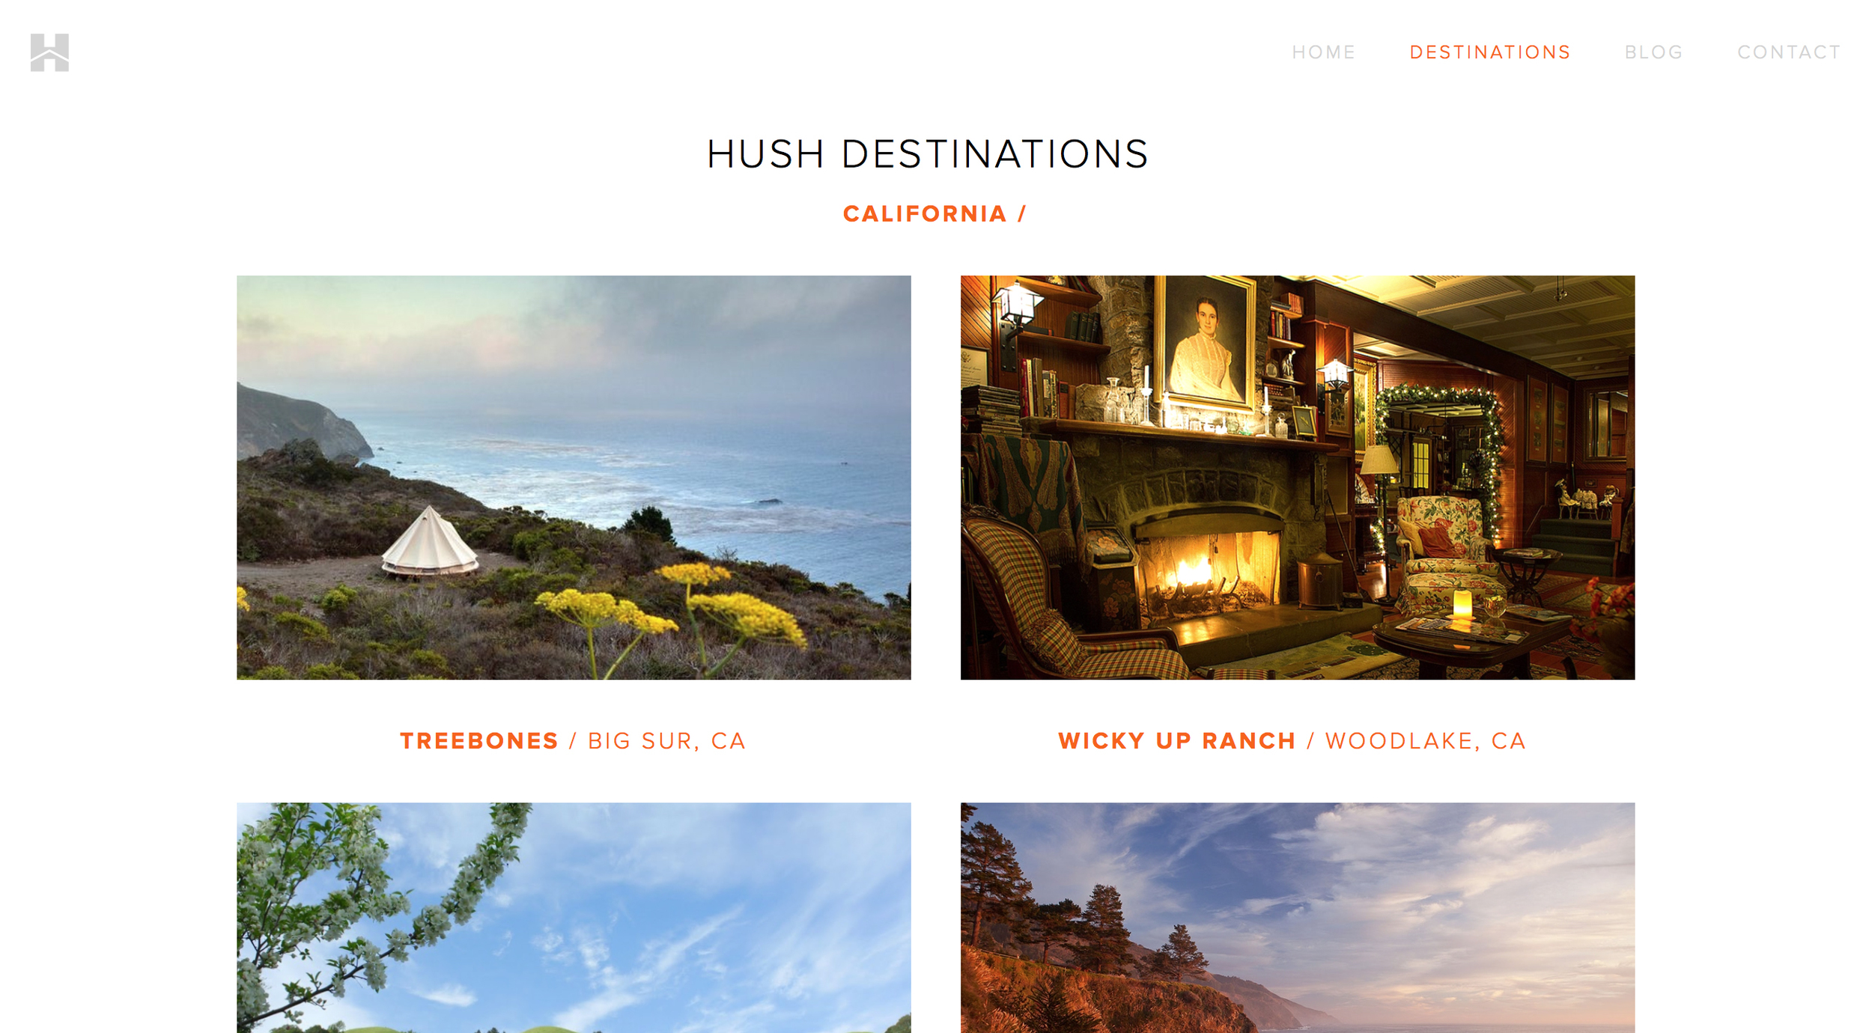The width and height of the screenshot is (1872, 1033).
Task: Click the Woodlake, CA location text
Action: (x=1426, y=741)
